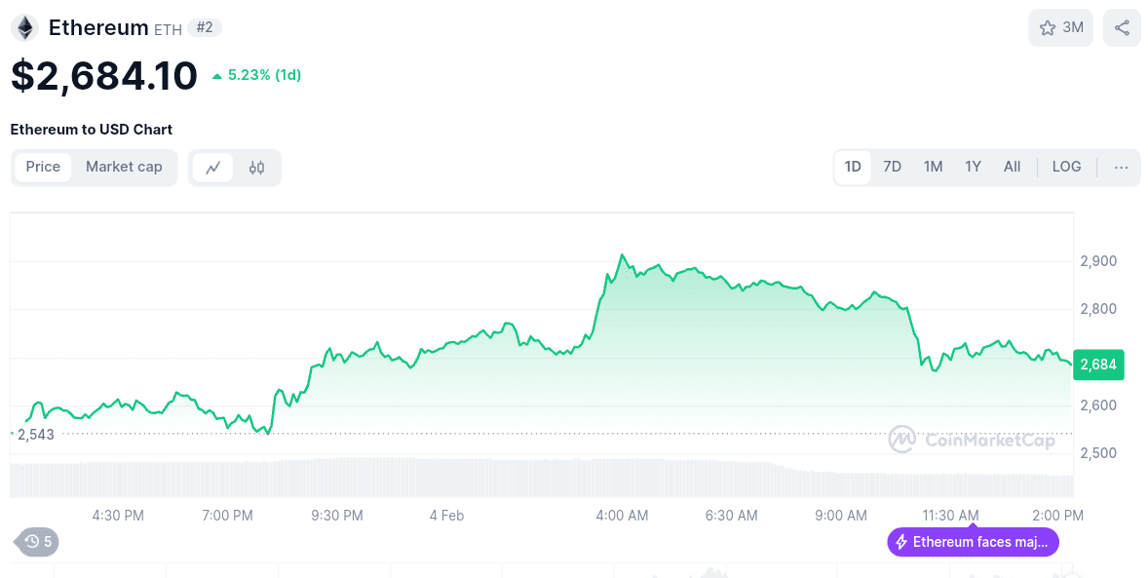Toggle Price view for the chart
Viewport: 1148px width, 578px height.
[x=44, y=167]
